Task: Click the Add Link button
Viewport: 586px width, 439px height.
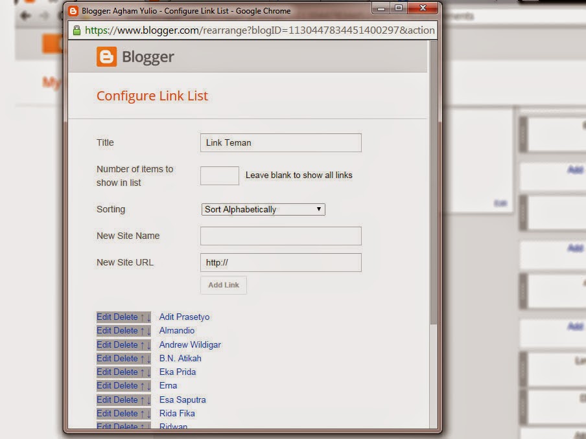Action: tap(224, 285)
